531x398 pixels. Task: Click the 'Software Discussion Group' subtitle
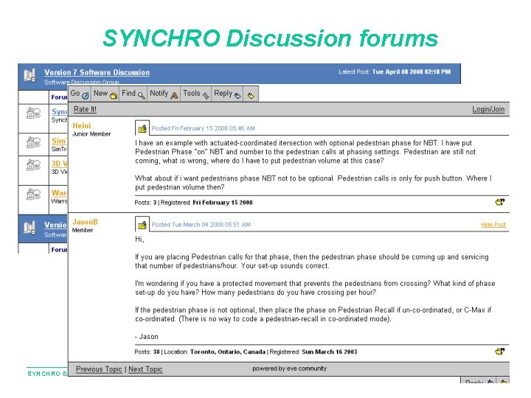82,82
